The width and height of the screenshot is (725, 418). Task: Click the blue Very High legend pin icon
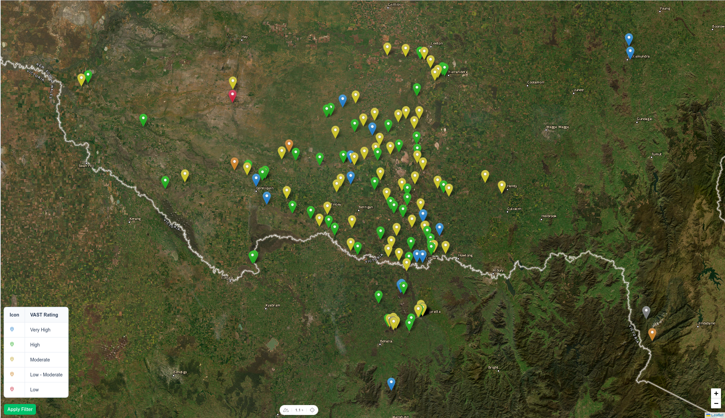click(x=12, y=329)
